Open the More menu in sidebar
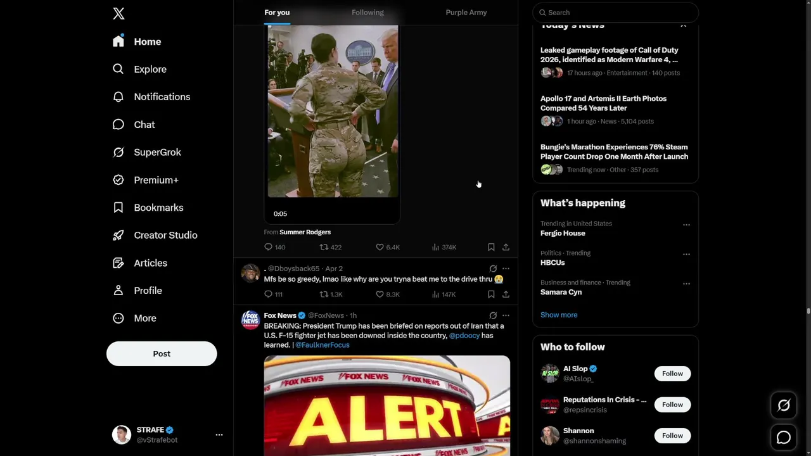This screenshot has width=811, height=456. pos(135,318)
